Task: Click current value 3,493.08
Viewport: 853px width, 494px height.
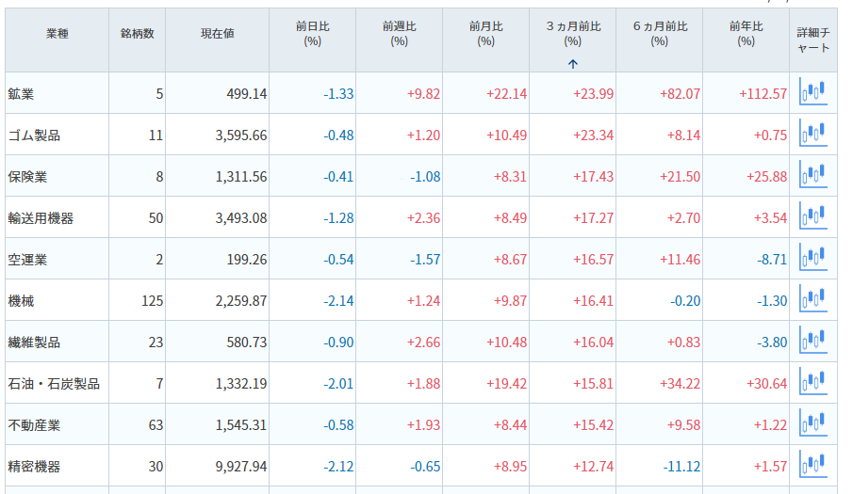Action: 241,218
